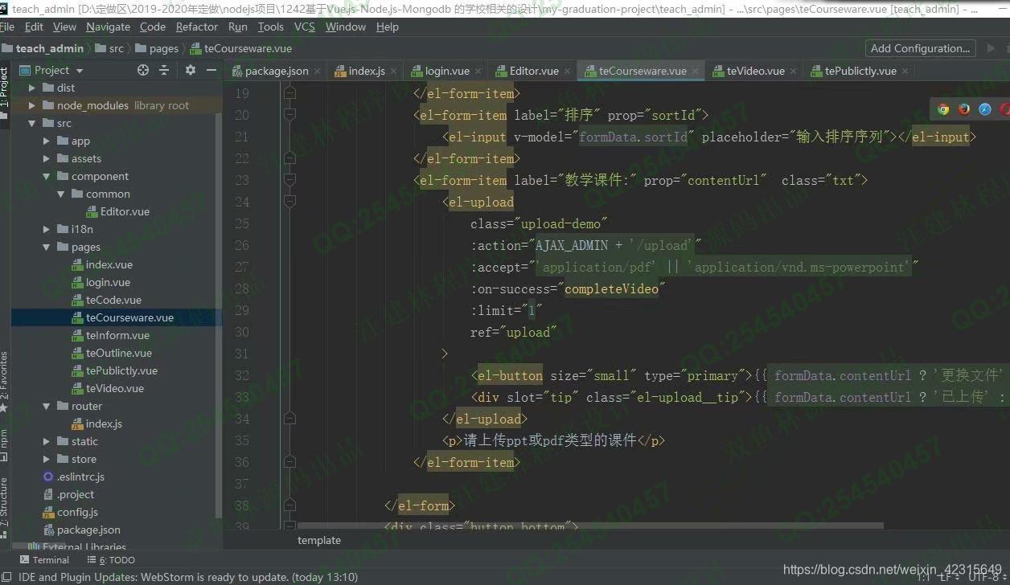Image resolution: width=1010 pixels, height=585 pixels.
Task: Click the template breadcrumb below editor
Action: tap(319, 540)
